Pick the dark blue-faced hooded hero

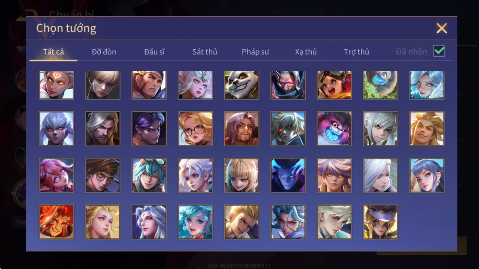(x=288, y=176)
